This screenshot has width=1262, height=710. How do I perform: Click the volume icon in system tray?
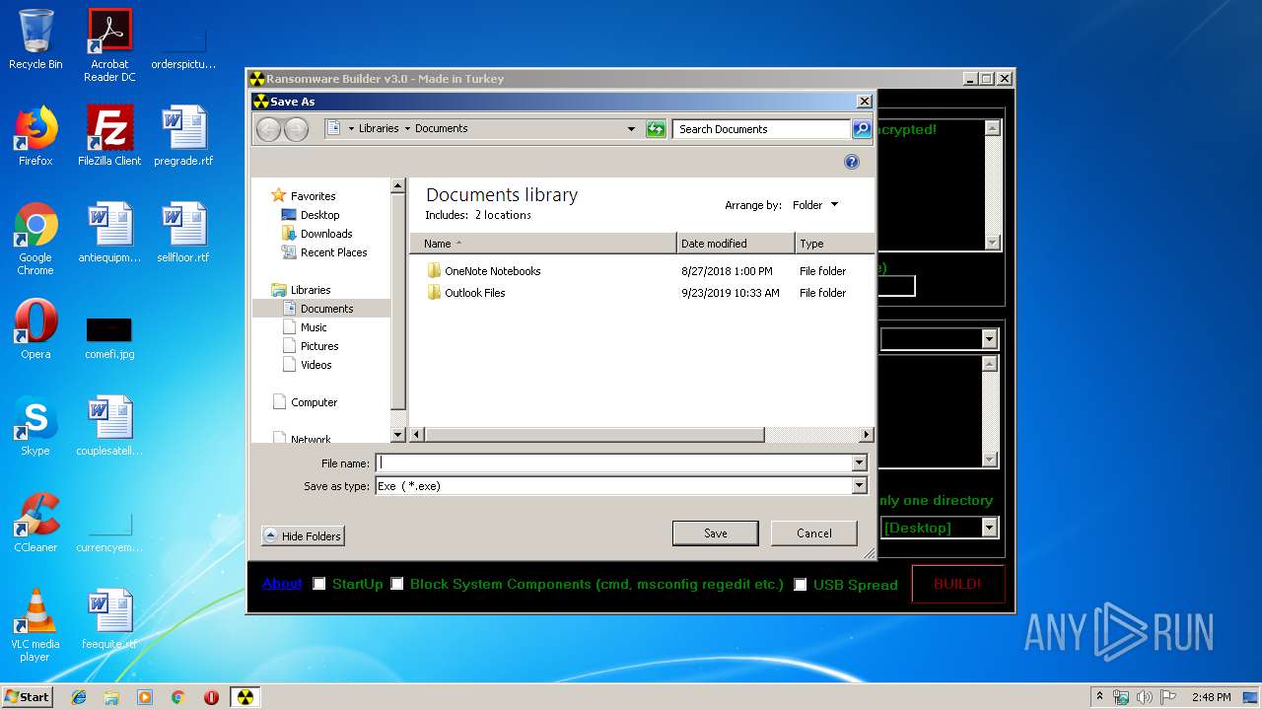1145,697
